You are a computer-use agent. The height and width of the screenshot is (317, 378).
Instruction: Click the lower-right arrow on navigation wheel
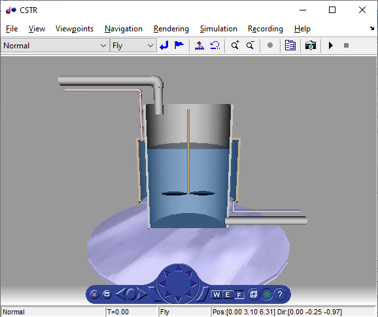click(x=189, y=294)
